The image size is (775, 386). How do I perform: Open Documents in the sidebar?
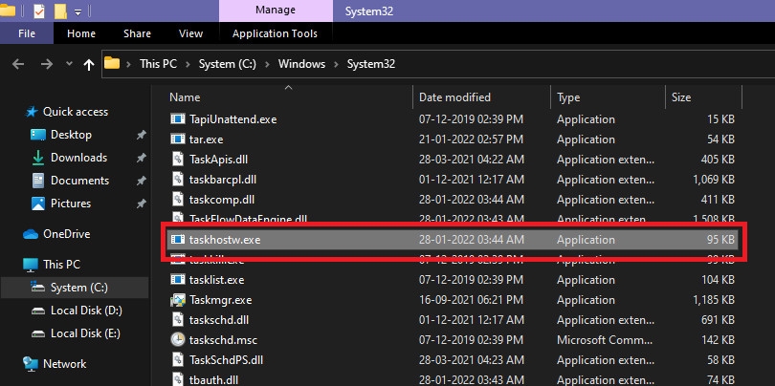pyautogui.click(x=79, y=181)
